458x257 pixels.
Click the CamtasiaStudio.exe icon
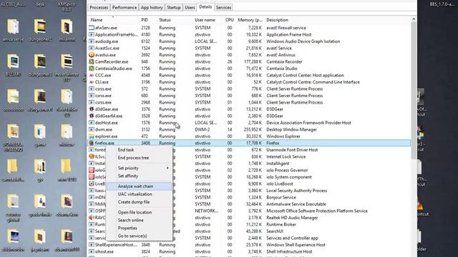92,69
